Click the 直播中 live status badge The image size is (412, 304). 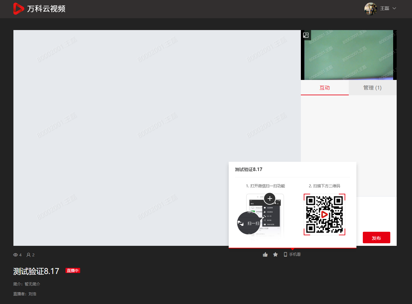pyautogui.click(x=73, y=270)
